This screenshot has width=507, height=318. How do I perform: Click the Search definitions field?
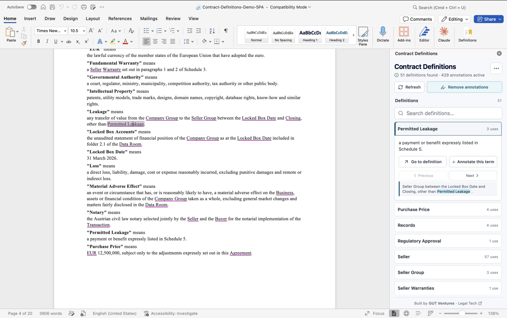448,113
